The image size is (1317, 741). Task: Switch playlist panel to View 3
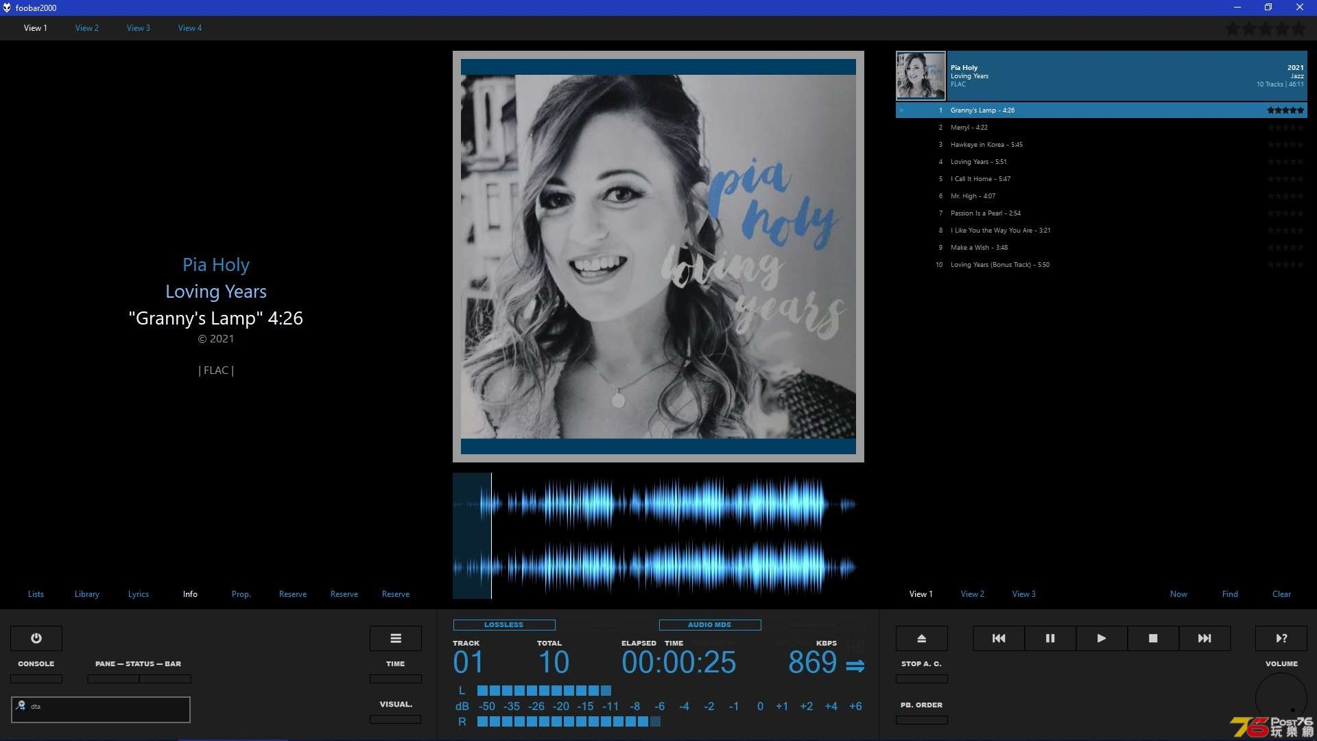[x=1024, y=594]
